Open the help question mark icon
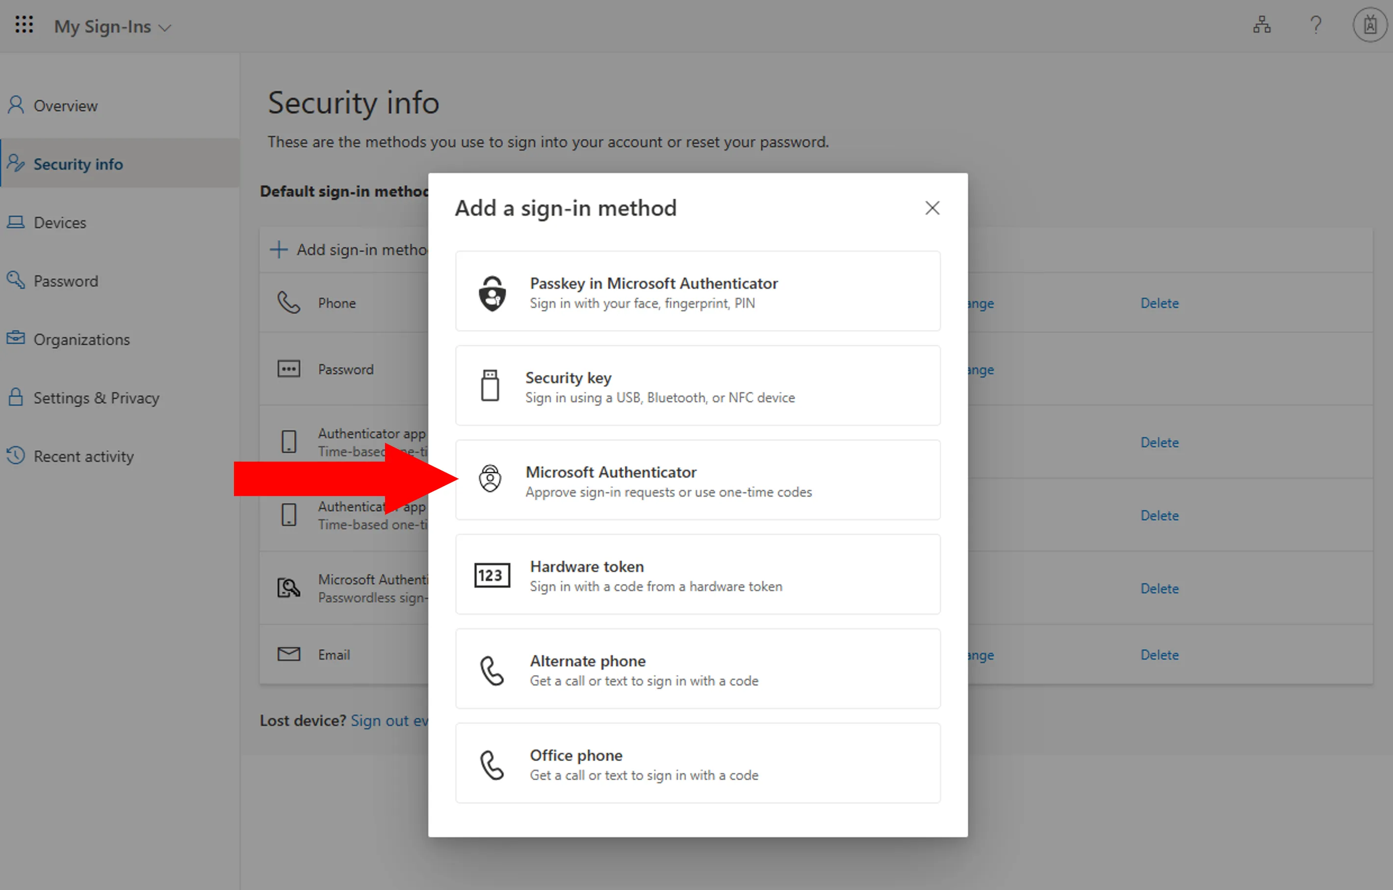Viewport: 1393px width, 890px height. pyautogui.click(x=1316, y=25)
